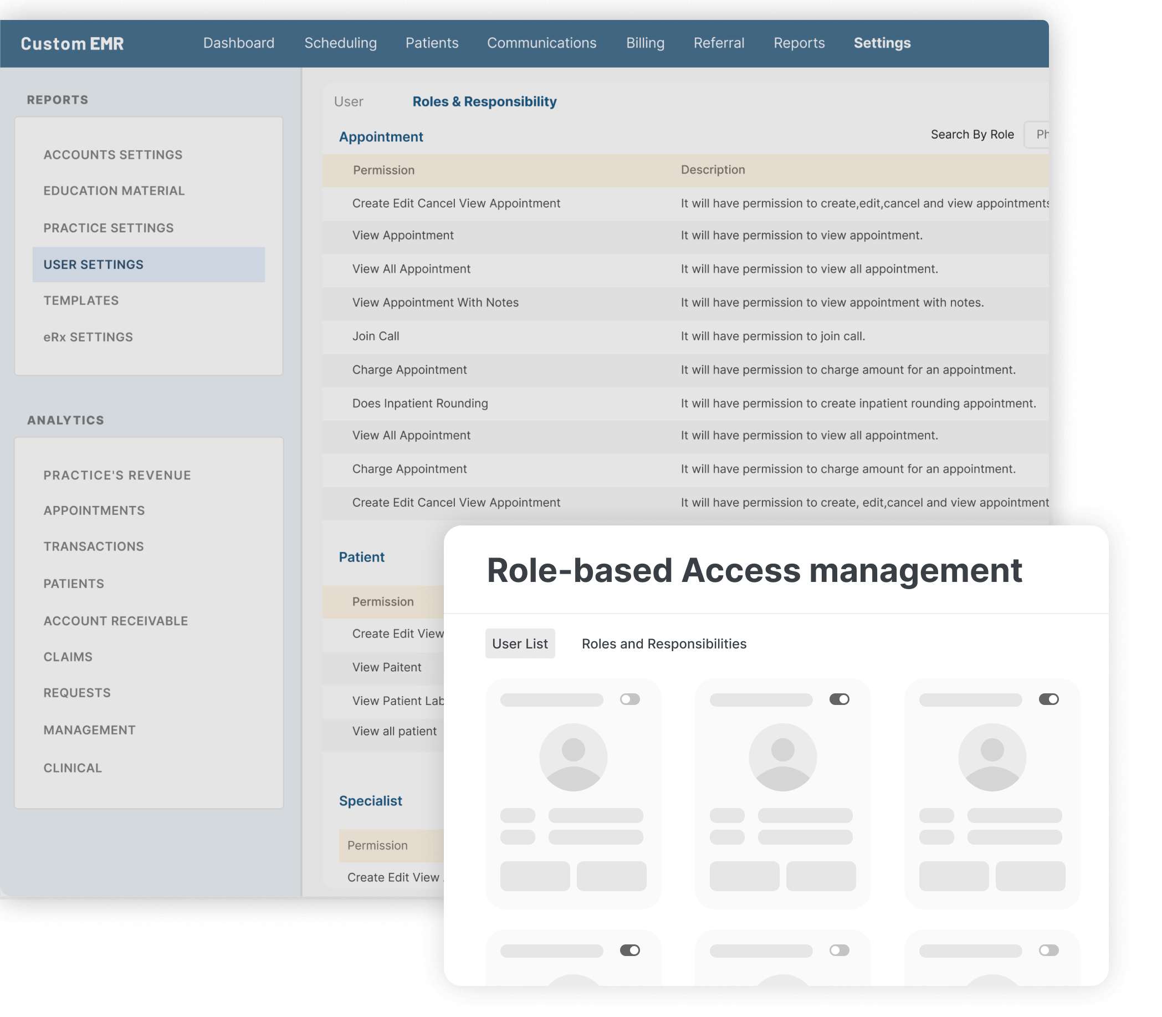The width and height of the screenshot is (1162, 1017).
Task: Select USER SETTINGS in the sidebar
Action: coord(93,264)
